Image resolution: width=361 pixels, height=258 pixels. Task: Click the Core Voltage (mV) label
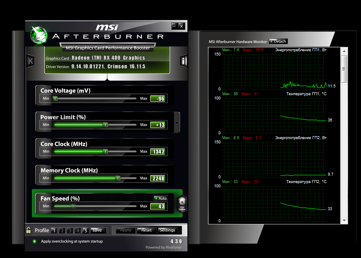[x=65, y=91]
